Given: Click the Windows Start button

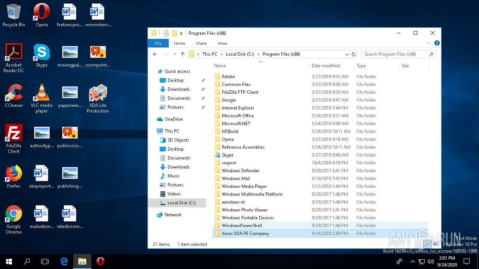Looking at the screenshot, I should (9, 262).
